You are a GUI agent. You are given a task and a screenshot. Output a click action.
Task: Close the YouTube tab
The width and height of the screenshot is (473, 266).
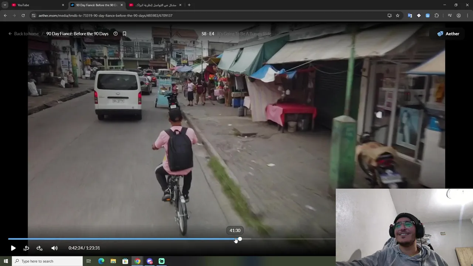coord(63,5)
